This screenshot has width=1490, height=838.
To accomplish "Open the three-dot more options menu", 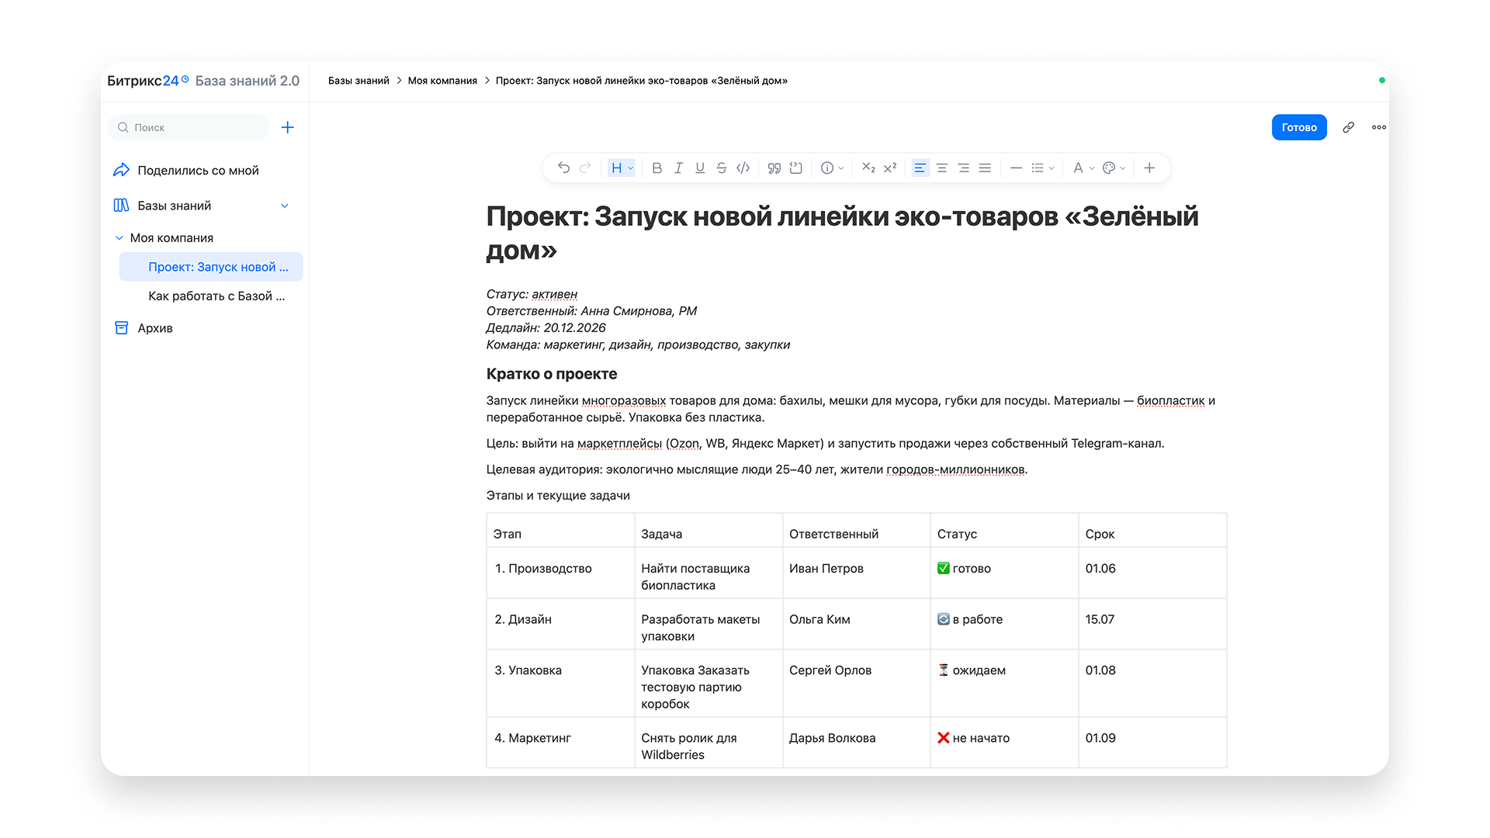I will point(1379,127).
